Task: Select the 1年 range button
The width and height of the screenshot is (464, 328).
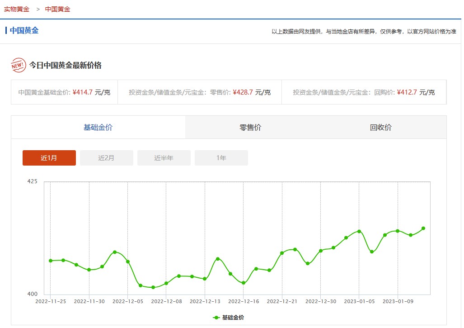Action: 221,158
